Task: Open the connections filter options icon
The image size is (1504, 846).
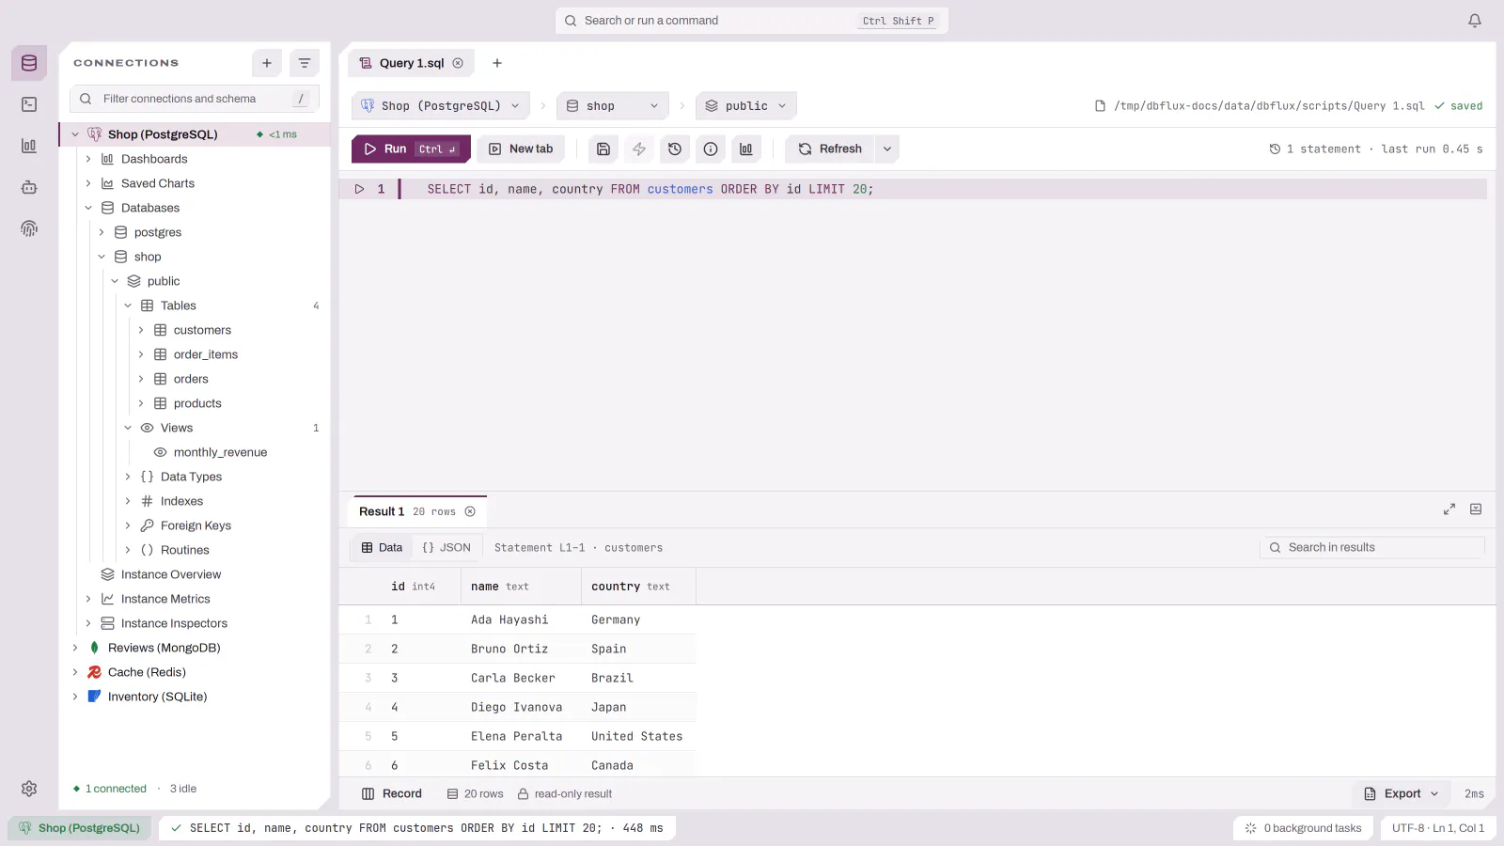Action: (x=305, y=63)
